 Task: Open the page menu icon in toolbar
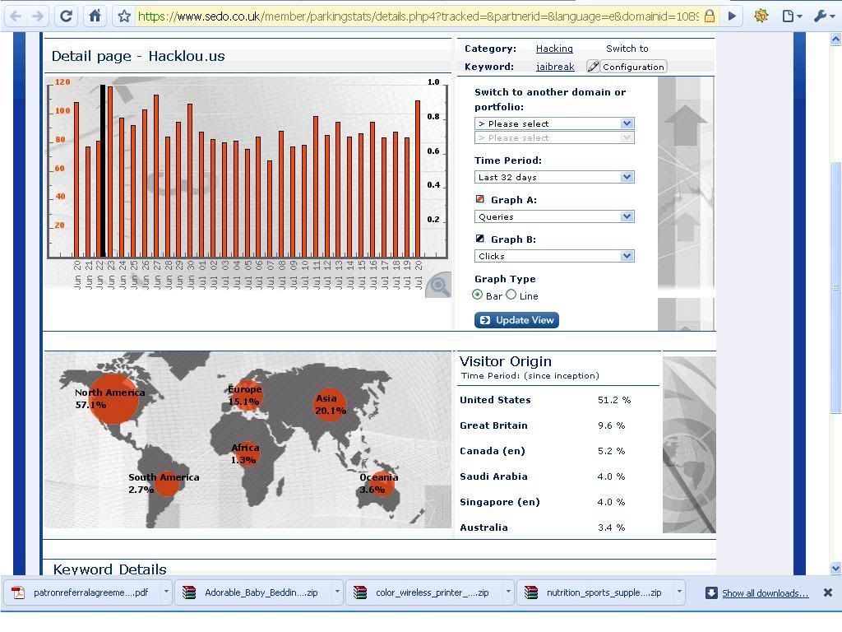click(791, 16)
